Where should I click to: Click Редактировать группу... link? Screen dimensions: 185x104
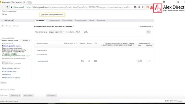click(x=11, y=68)
